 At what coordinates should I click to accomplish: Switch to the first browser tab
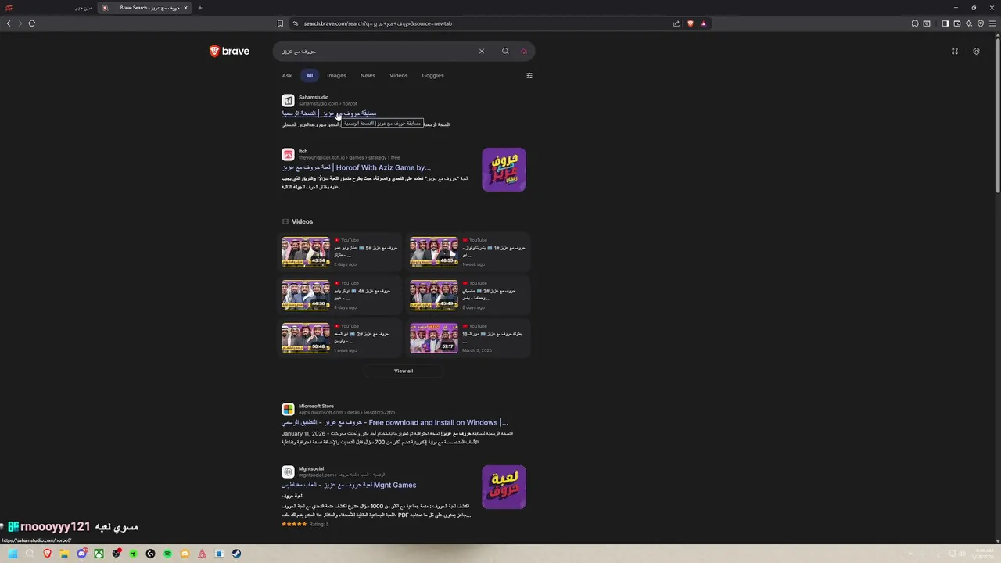(48, 8)
